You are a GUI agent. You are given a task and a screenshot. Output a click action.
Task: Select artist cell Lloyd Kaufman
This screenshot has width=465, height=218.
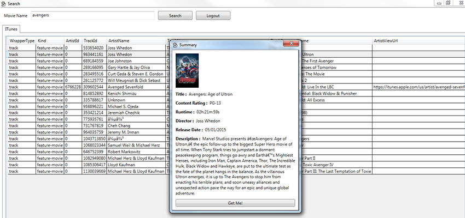136,165
